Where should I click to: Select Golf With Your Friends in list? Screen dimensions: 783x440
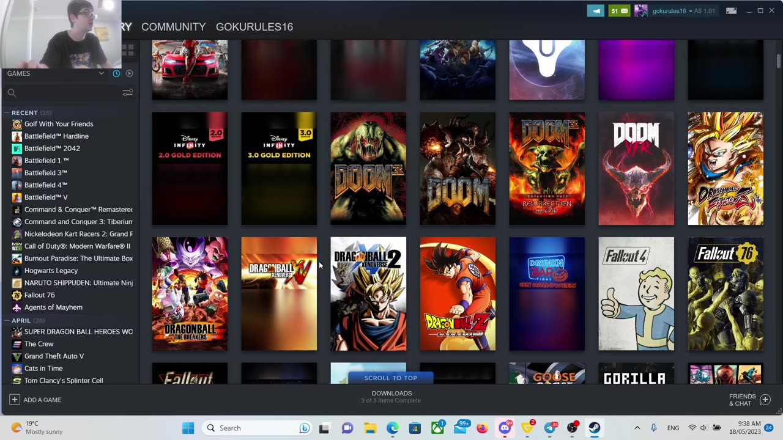[59, 124]
